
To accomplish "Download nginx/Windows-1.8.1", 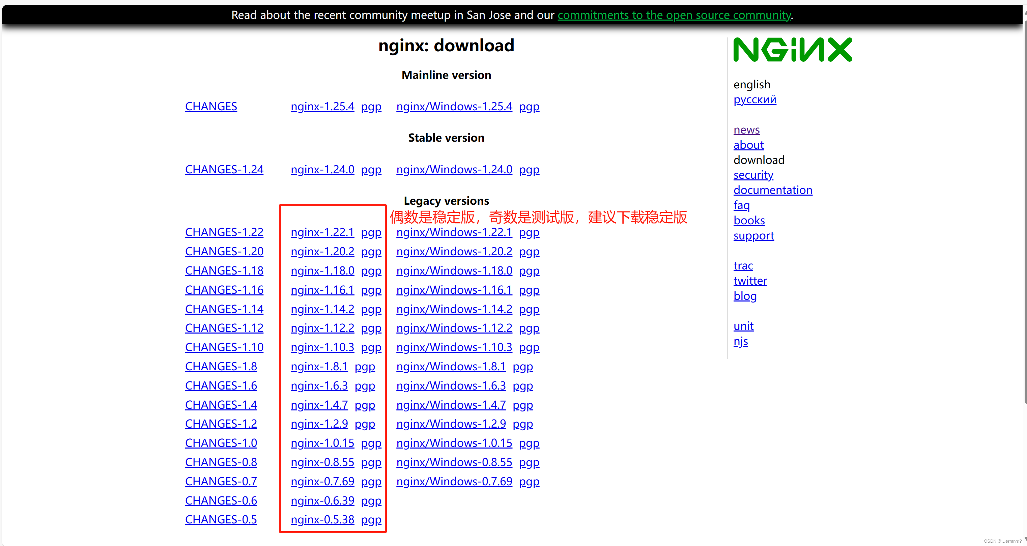I will coord(451,366).
